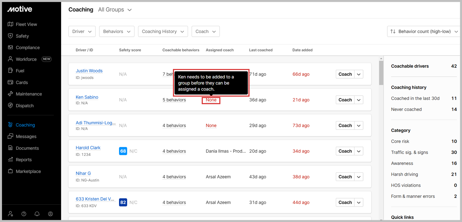This screenshot has height=222, width=462.
Task: Open Safety shield icon in sidebar
Action: coord(10,36)
